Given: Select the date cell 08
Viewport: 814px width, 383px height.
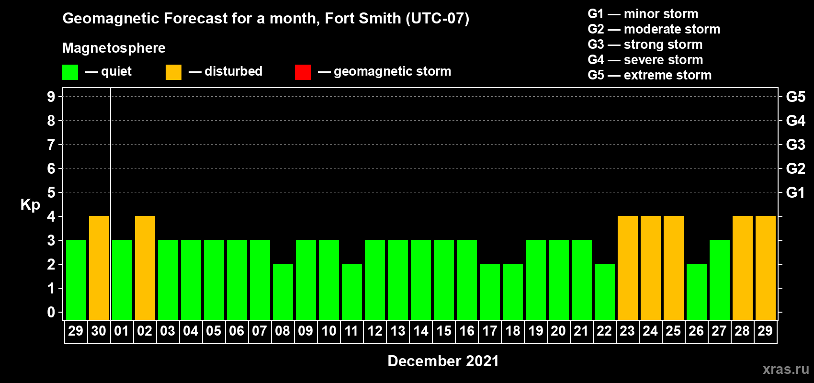Looking at the screenshot, I should 283,331.
